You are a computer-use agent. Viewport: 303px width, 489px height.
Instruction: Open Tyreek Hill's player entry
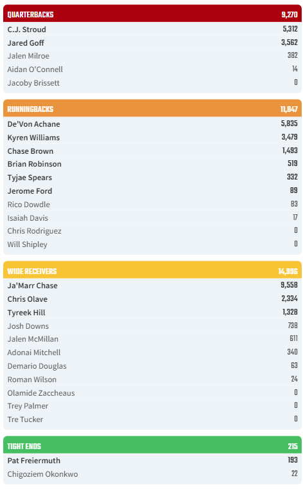pyautogui.click(x=152, y=313)
